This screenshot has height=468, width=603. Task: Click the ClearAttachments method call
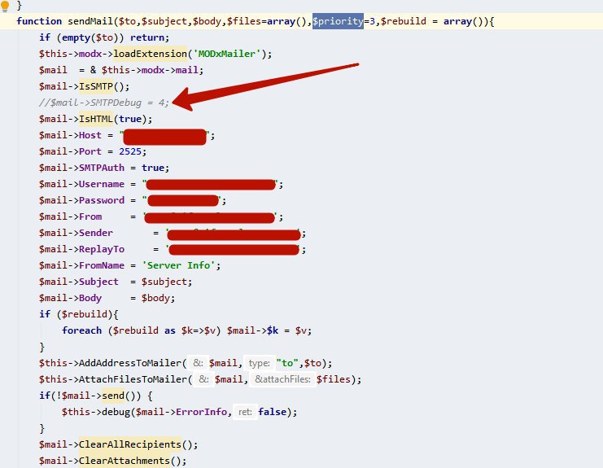125,461
